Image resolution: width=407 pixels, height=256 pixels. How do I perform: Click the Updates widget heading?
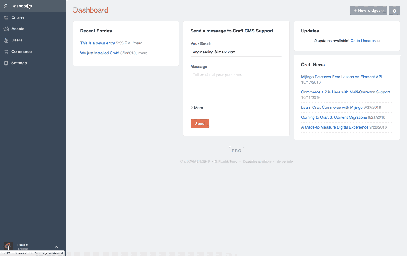pos(310,31)
